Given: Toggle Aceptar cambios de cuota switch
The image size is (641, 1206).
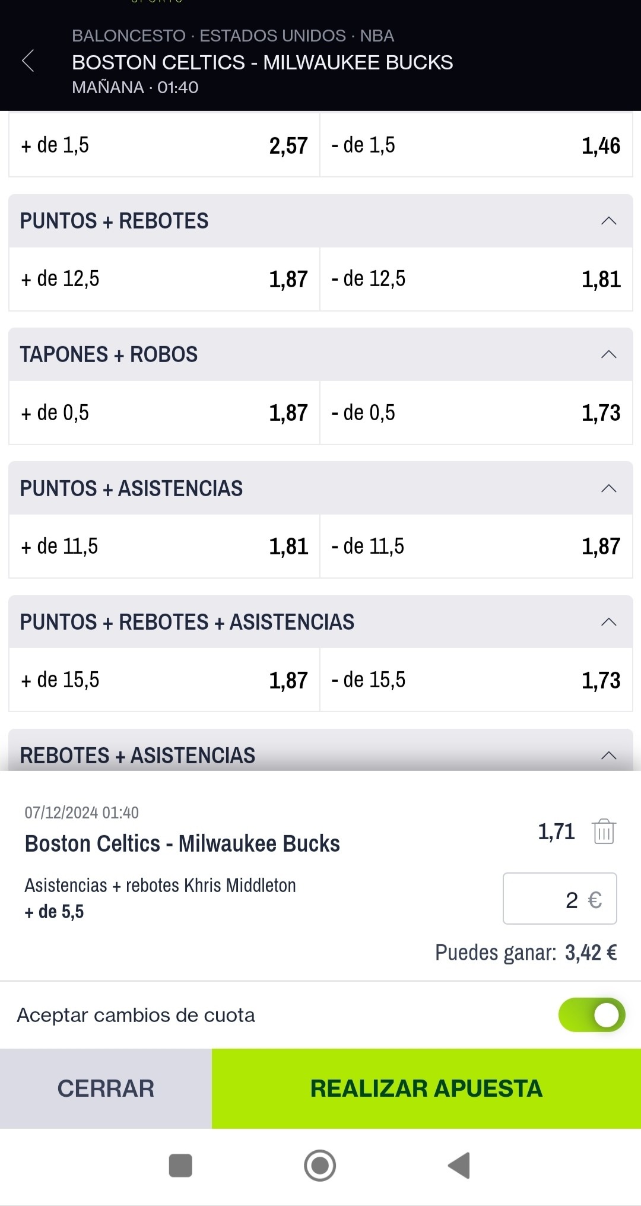Looking at the screenshot, I should click(x=592, y=1015).
